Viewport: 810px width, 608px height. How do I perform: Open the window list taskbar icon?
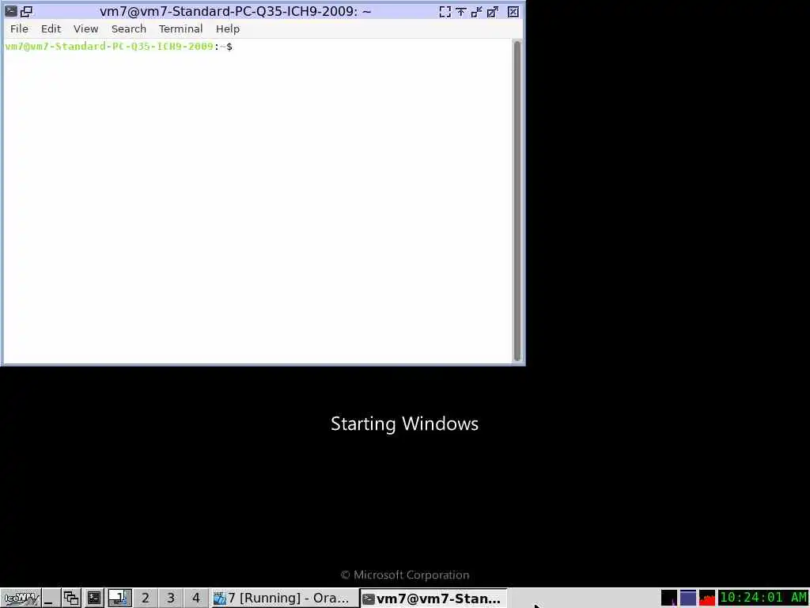pos(71,598)
